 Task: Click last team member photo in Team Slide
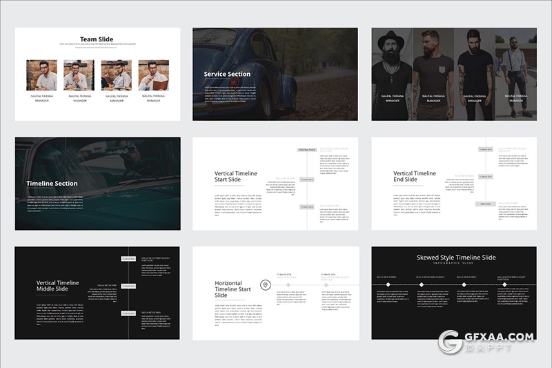pos(153,75)
